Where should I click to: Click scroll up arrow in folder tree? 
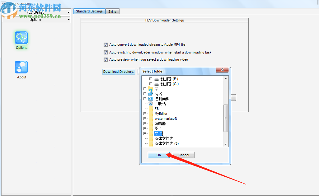[226, 78]
